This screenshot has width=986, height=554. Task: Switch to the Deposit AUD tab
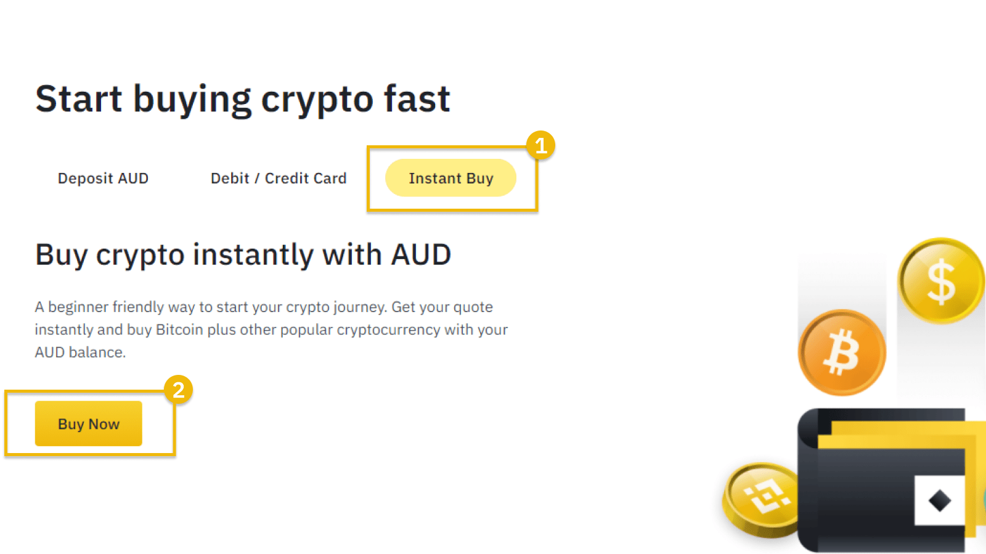pos(103,179)
